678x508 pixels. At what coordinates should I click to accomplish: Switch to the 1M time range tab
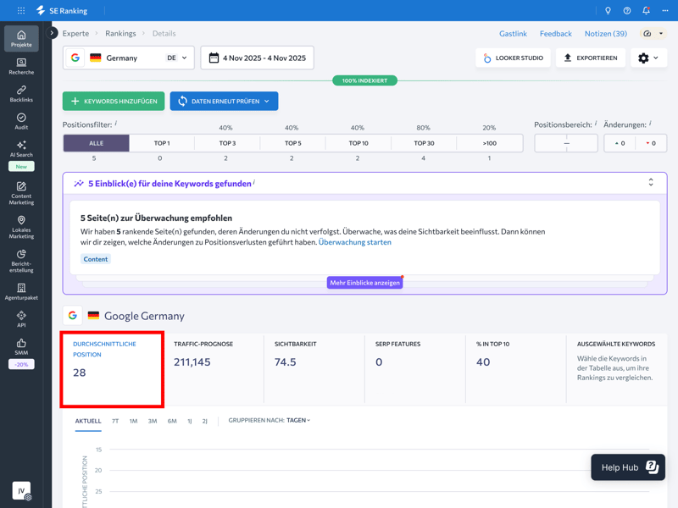click(133, 421)
